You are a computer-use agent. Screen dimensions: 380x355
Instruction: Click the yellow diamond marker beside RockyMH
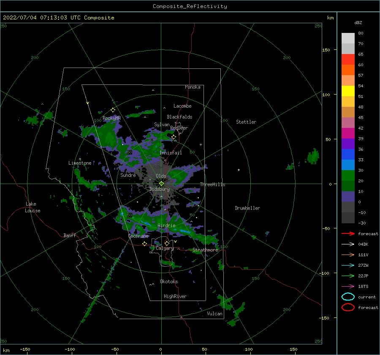pos(113,110)
